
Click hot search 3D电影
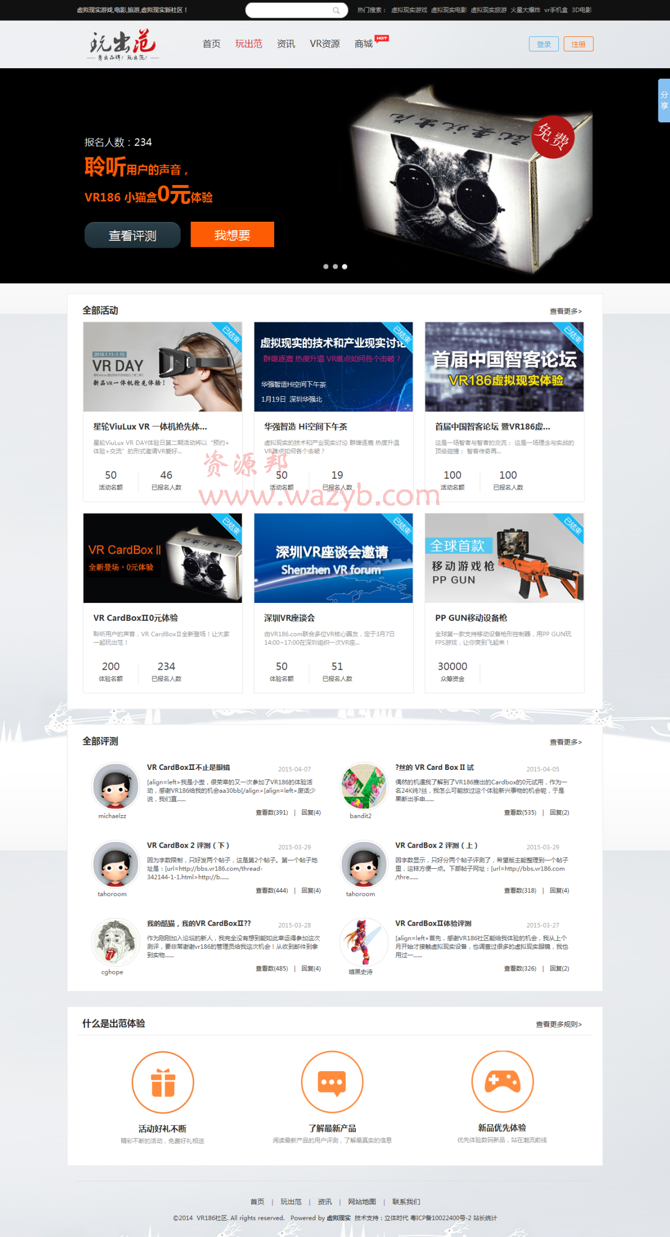[x=582, y=10]
